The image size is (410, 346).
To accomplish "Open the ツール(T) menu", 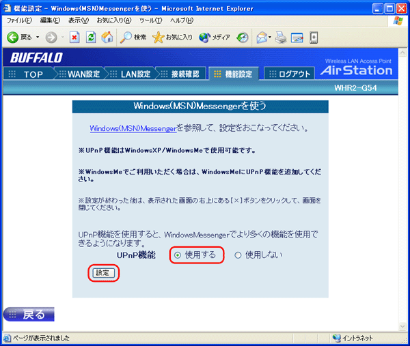I will point(150,20).
